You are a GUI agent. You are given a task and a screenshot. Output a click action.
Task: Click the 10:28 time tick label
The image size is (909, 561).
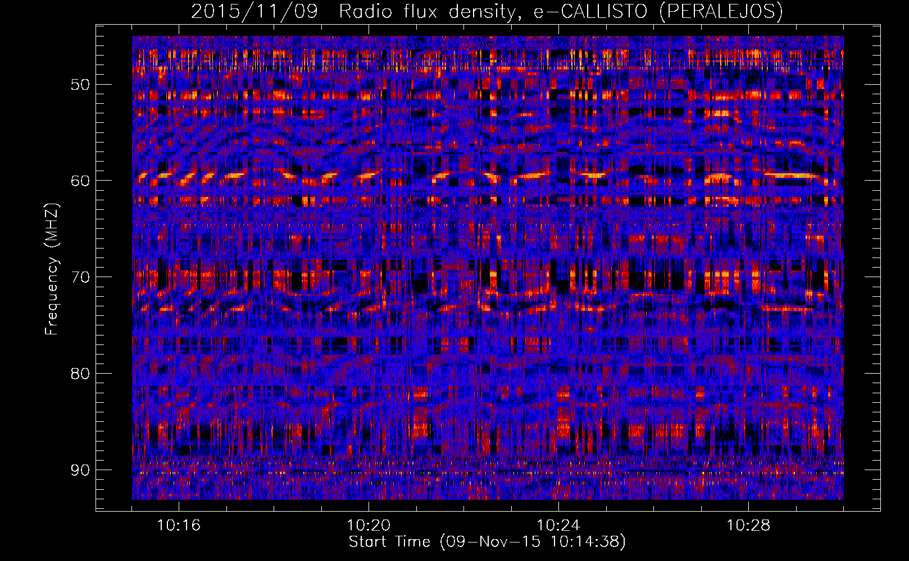[748, 526]
